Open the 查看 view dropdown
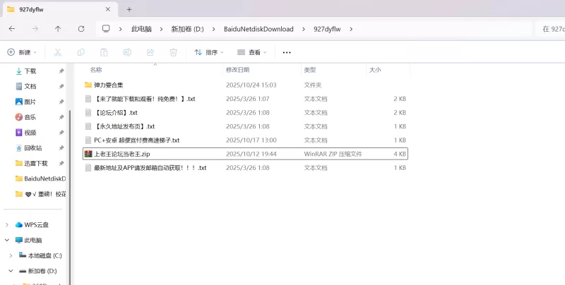 click(x=252, y=52)
